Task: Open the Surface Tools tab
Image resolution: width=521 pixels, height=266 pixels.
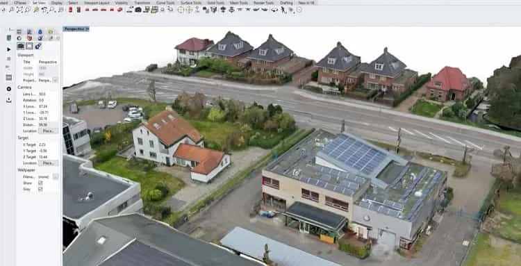Action: click(x=191, y=3)
